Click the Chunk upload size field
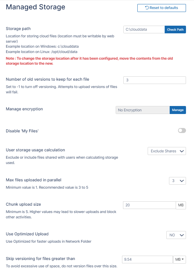 tap(149, 205)
